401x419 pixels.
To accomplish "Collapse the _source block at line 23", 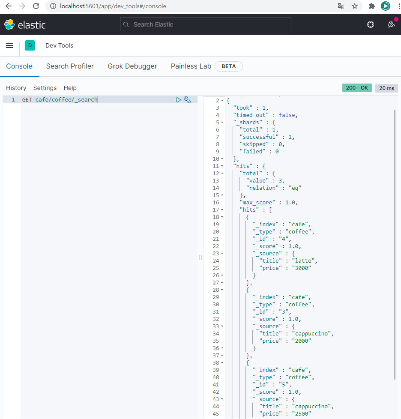I will (x=222, y=254).
